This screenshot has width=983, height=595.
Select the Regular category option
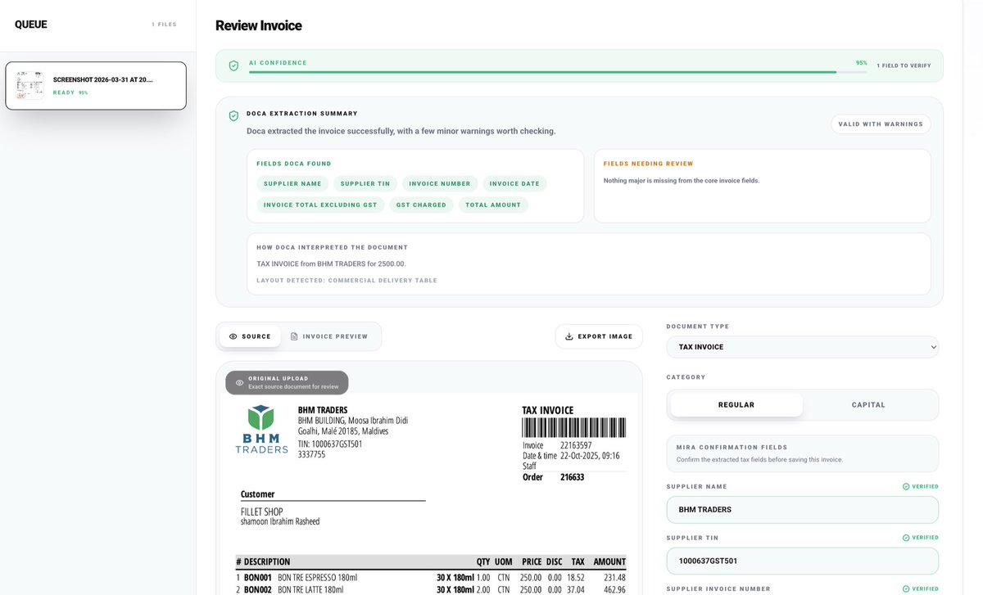pyautogui.click(x=736, y=404)
